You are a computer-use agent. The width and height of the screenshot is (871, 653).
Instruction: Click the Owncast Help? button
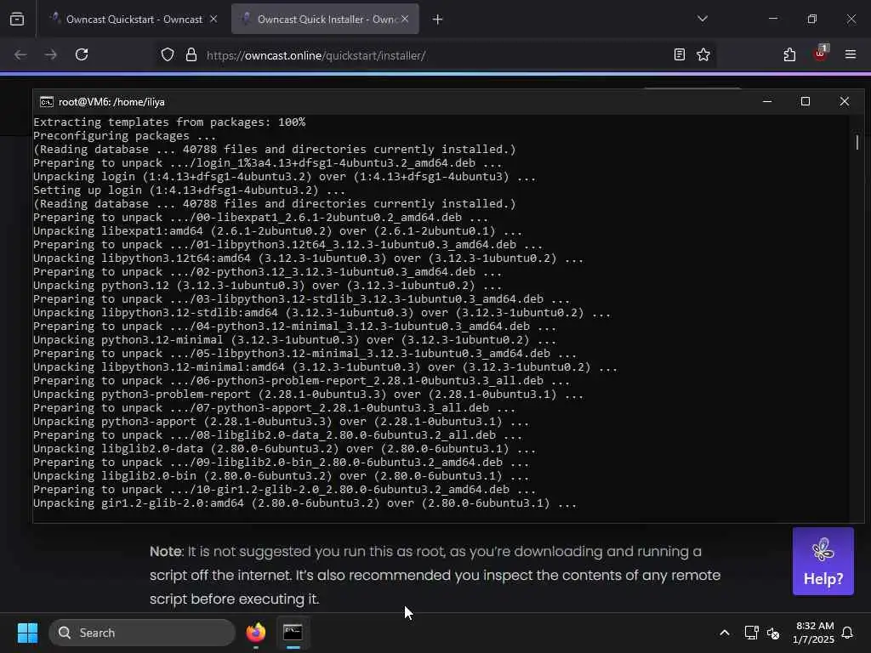pyautogui.click(x=823, y=561)
